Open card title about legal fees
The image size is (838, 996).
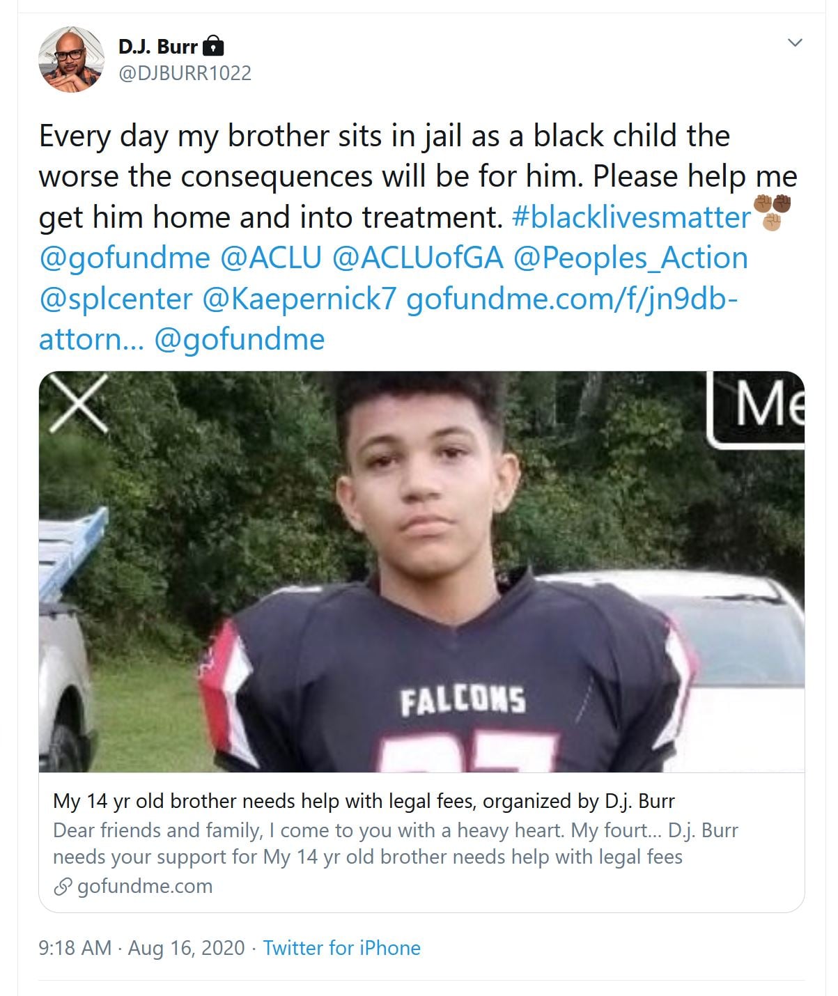pyautogui.click(x=364, y=801)
